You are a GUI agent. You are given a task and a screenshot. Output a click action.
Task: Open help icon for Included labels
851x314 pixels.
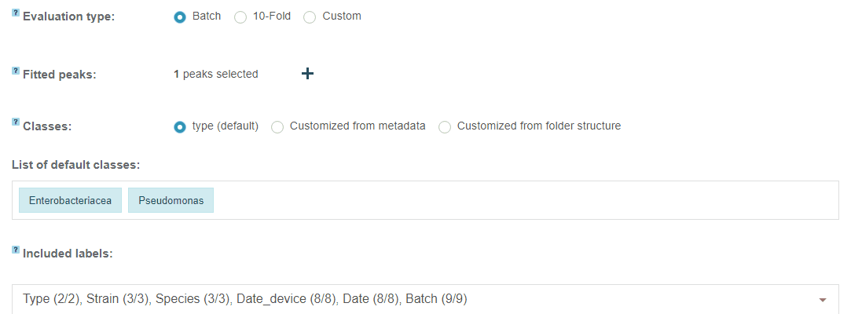coord(16,250)
